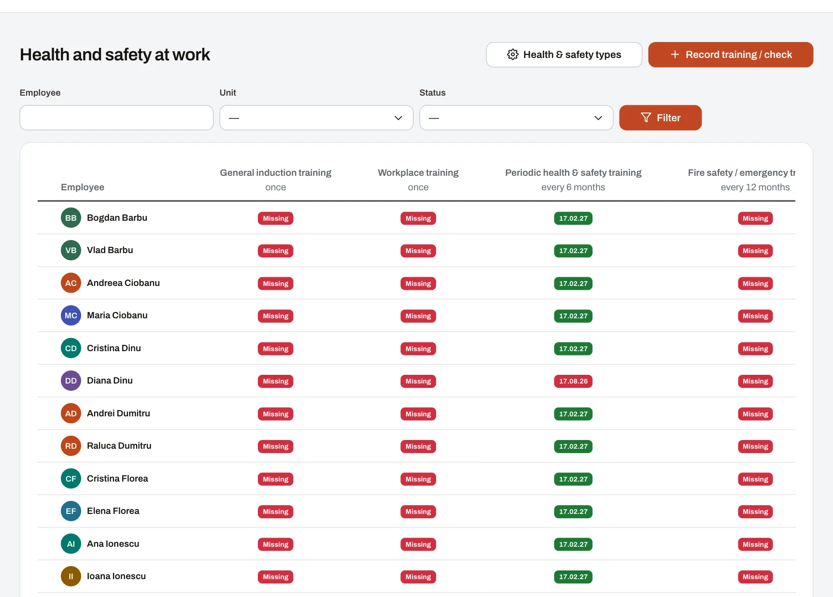This screenshot has width=833, height=597.
Task: Click Ioana Ionescu's Workplace training Missing badge
Action: tap(418, 577)
